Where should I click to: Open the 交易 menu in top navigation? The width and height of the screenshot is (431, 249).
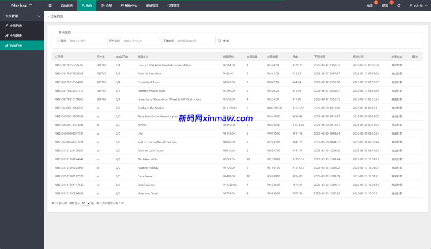click(x=106, y=5)
